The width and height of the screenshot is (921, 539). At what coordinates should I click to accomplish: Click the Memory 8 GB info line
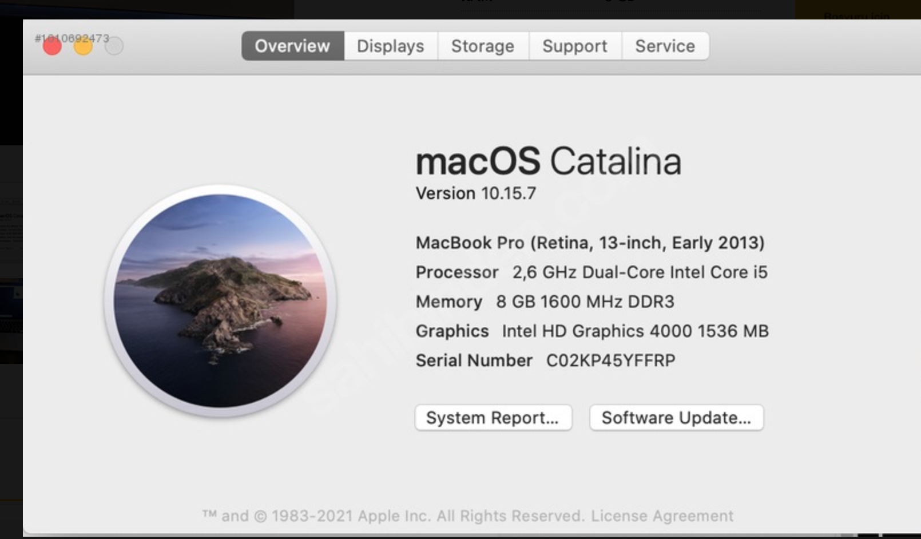(x=545, y=302)
